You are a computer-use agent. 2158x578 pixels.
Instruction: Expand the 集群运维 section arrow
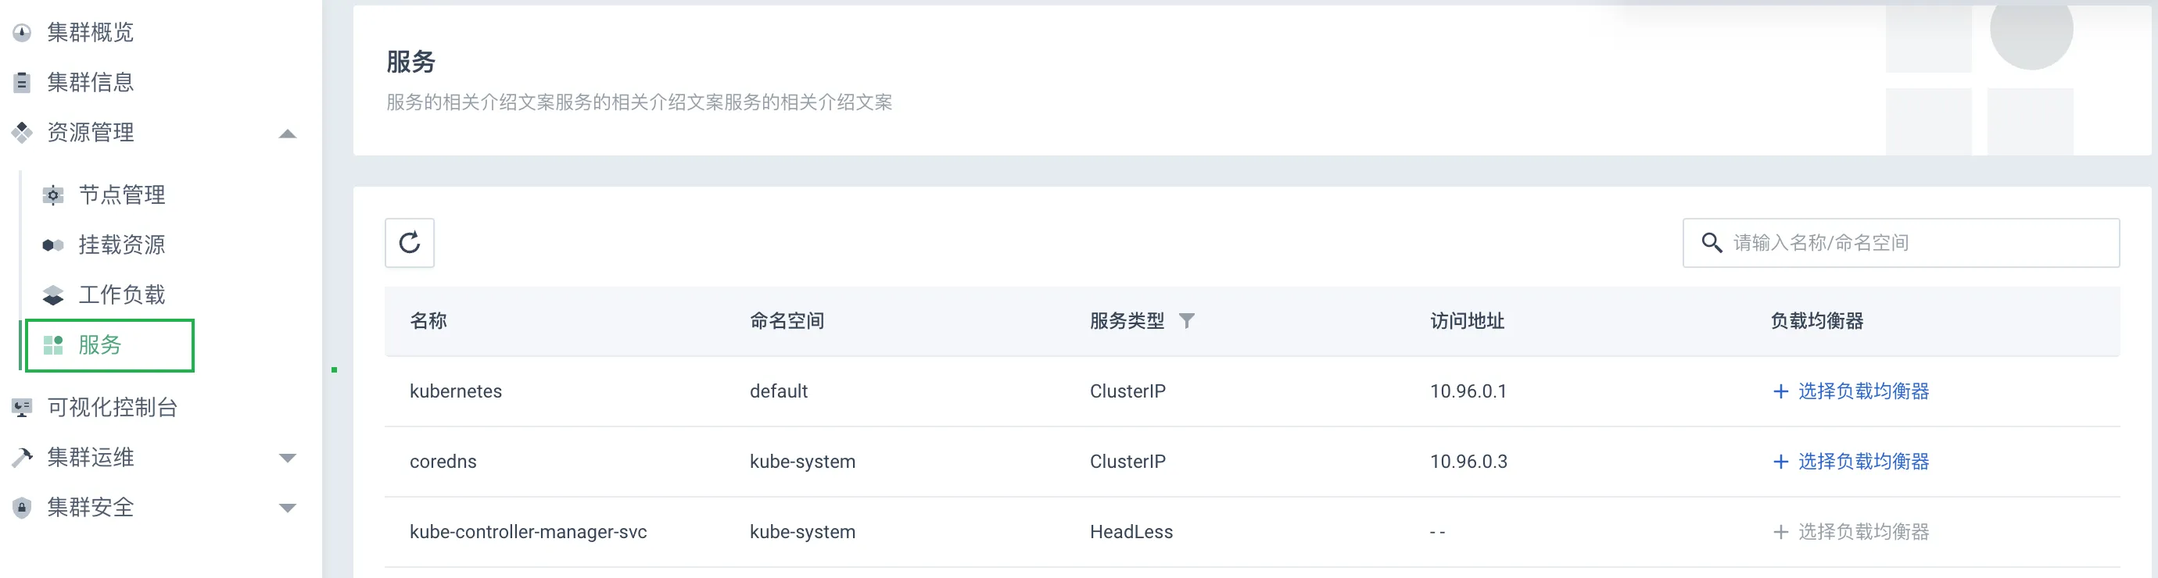[x=288, y=458]
